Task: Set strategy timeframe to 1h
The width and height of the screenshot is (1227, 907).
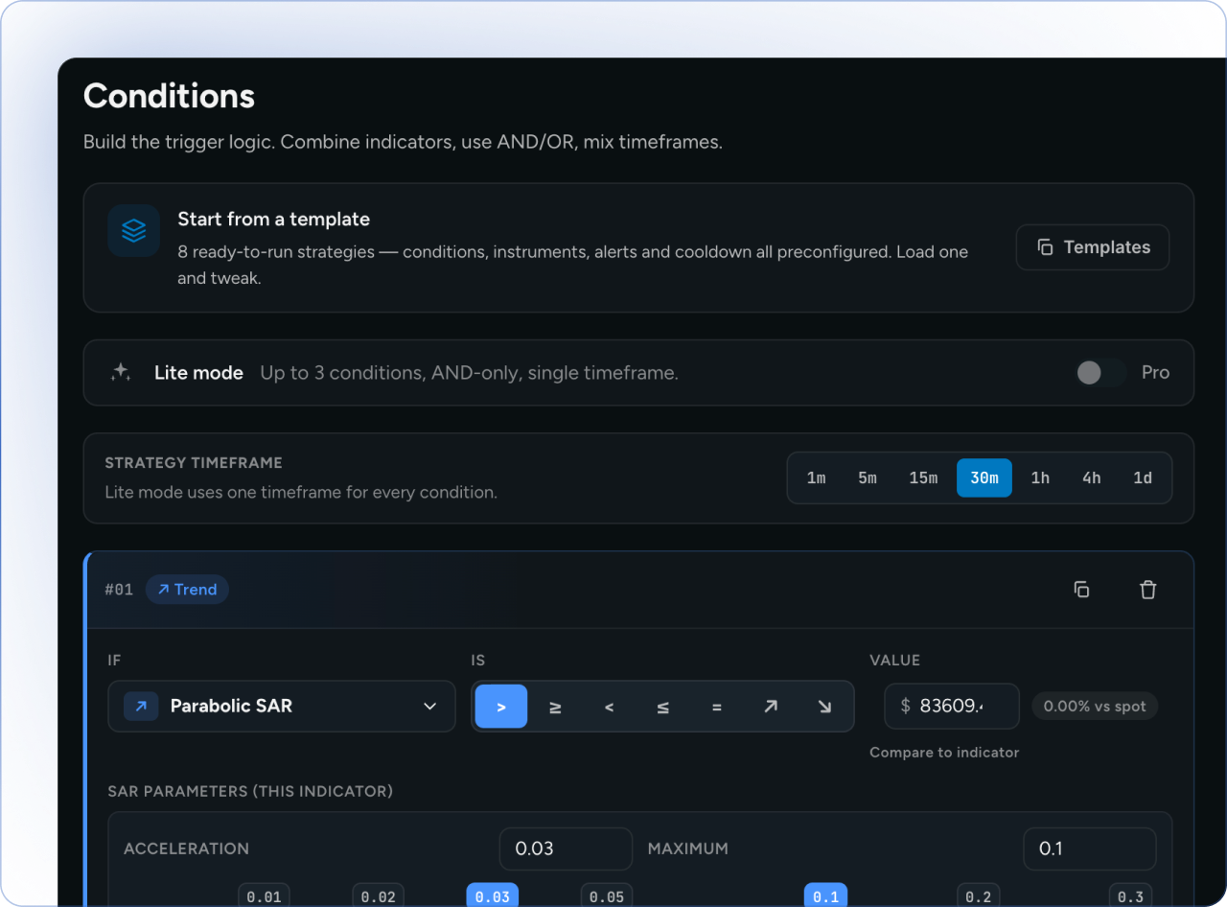Action: [1040, 477]
